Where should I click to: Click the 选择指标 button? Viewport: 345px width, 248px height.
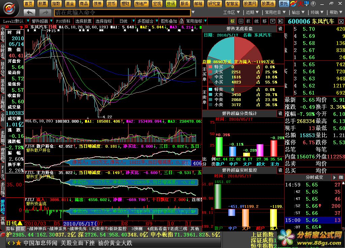[x=104, y=21]
